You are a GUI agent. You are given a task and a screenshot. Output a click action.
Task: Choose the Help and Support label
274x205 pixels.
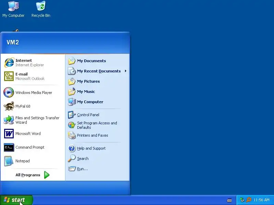pyautogui.click(x=91, y=148)
